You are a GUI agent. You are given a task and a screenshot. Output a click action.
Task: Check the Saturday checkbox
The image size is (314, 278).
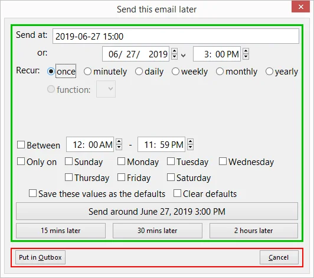(x=171, y=177)
